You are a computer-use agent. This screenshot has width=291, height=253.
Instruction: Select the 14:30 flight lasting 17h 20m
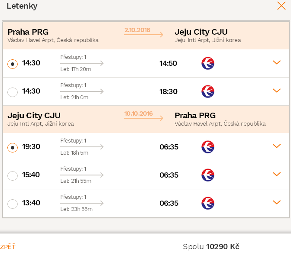pyautogui.click(x=13, y=64)
